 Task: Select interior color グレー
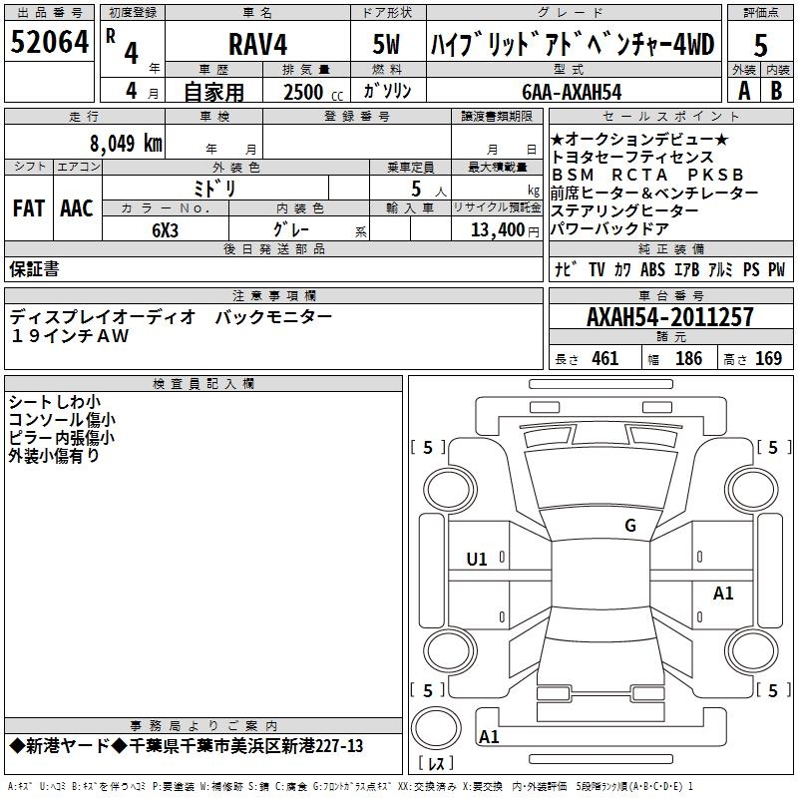click(291, 229)
